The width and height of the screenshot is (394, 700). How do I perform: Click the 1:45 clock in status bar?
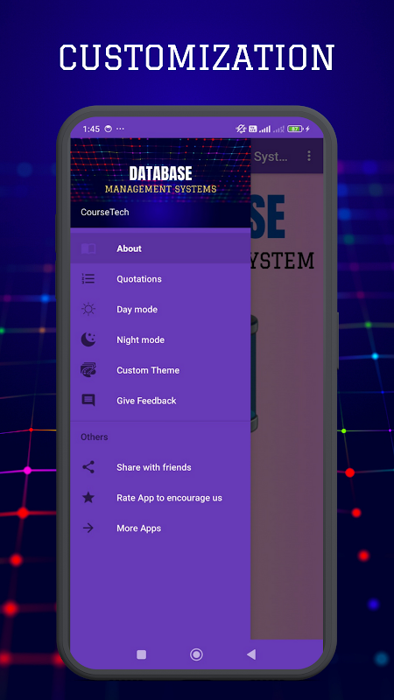[x=91, y=129]
